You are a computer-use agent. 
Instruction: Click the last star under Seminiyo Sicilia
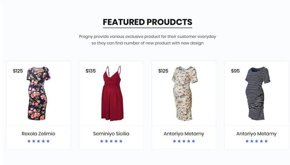click(x=121, y=141)
